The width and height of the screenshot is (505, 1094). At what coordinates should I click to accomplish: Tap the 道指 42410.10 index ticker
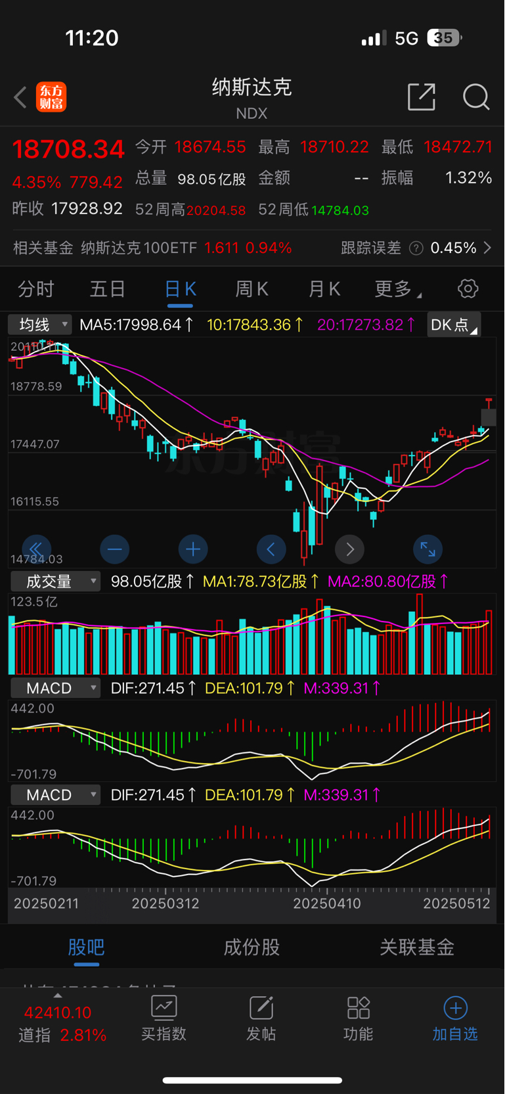[x=62, y=1023]
